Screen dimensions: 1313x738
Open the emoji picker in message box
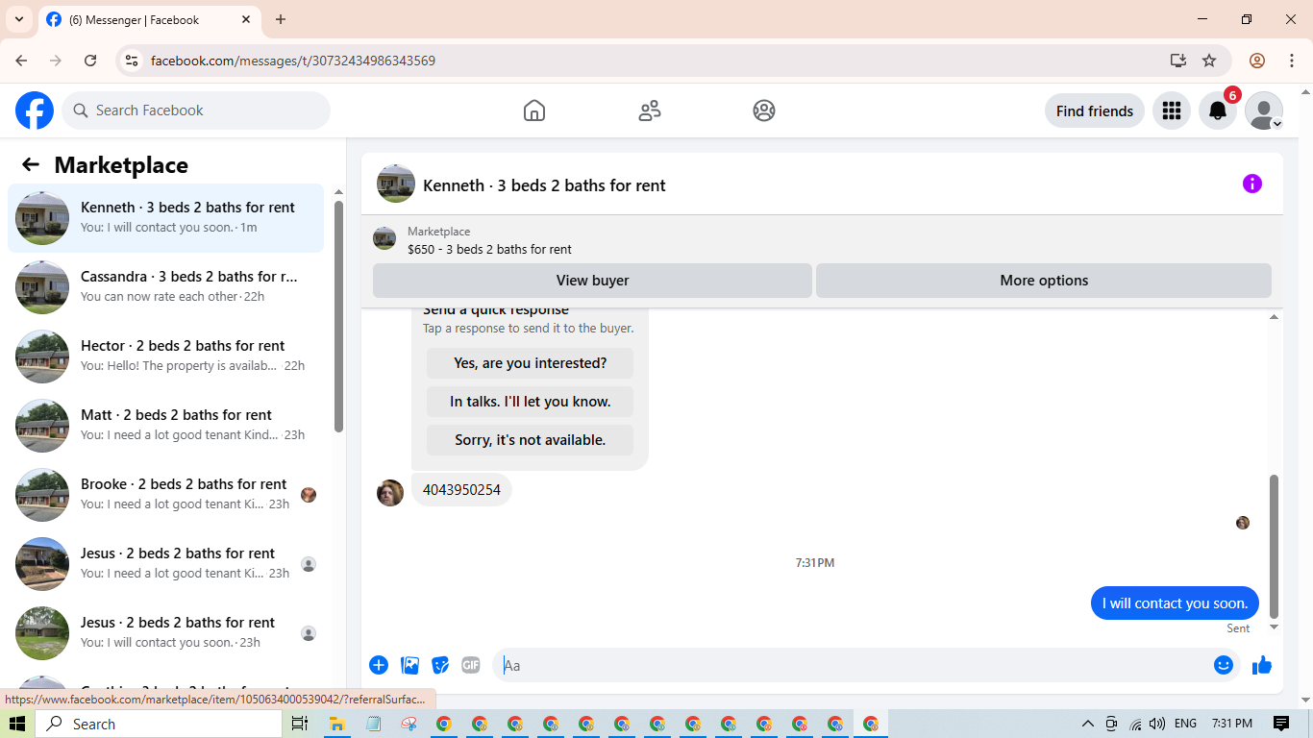click(1224, 665)
